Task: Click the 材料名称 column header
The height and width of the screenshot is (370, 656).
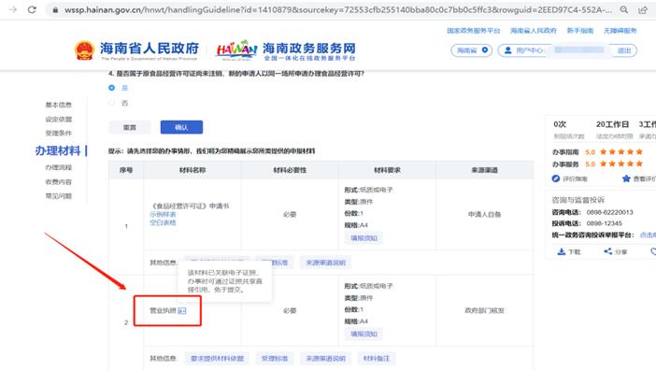Action: tap(193, 170)
